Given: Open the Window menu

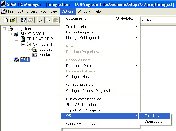Looking at the screenshot, I should tap(84, 11).
